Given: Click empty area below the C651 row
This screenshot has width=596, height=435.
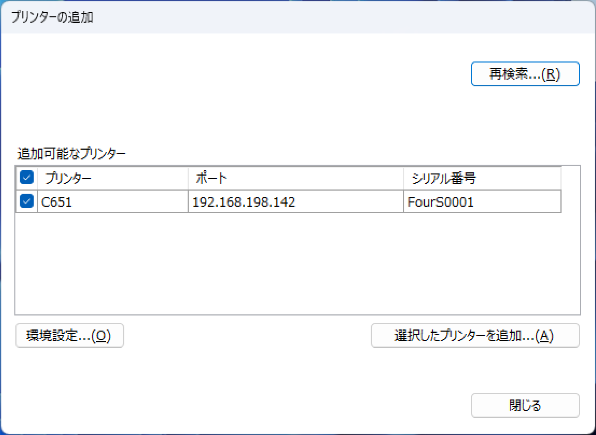Looking at the screenshot, I should 276,262.
